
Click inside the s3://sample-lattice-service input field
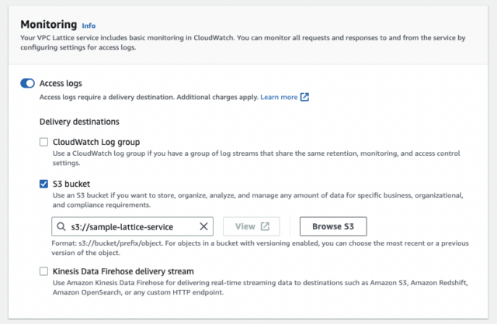pyautogui.click(x=132, y=226)
